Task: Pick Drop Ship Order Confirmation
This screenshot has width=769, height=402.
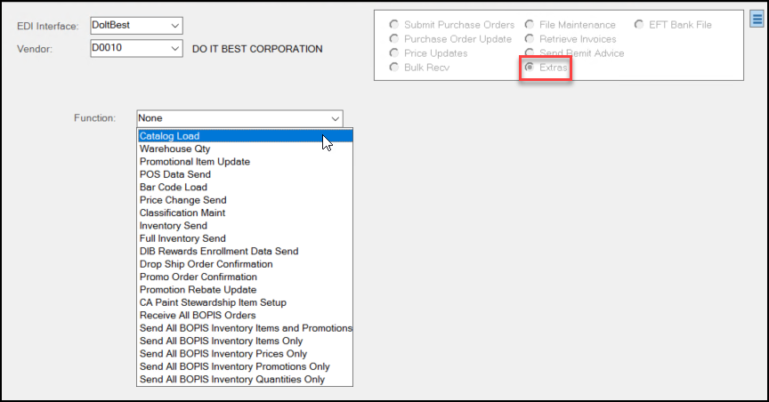Action: (206, 264)
